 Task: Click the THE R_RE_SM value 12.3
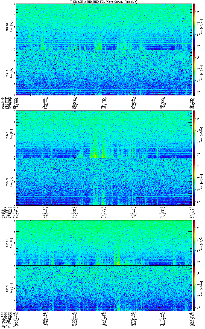tap(16, 324)
